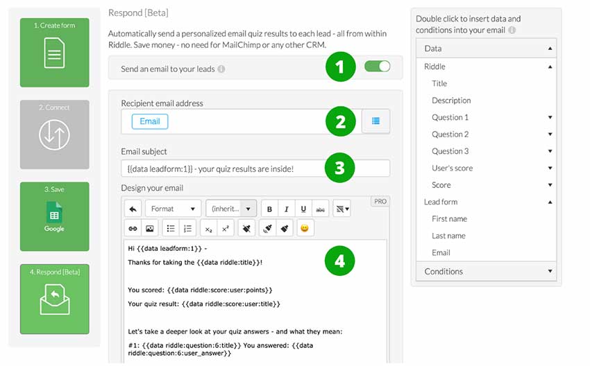The height and width of the screenshot is (366, 590).
Task: Click the Email subject input field
Action: tap(255, 168)
